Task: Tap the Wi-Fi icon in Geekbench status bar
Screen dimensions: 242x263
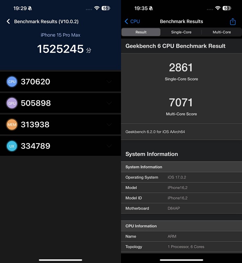Action: tap(218, 8)
